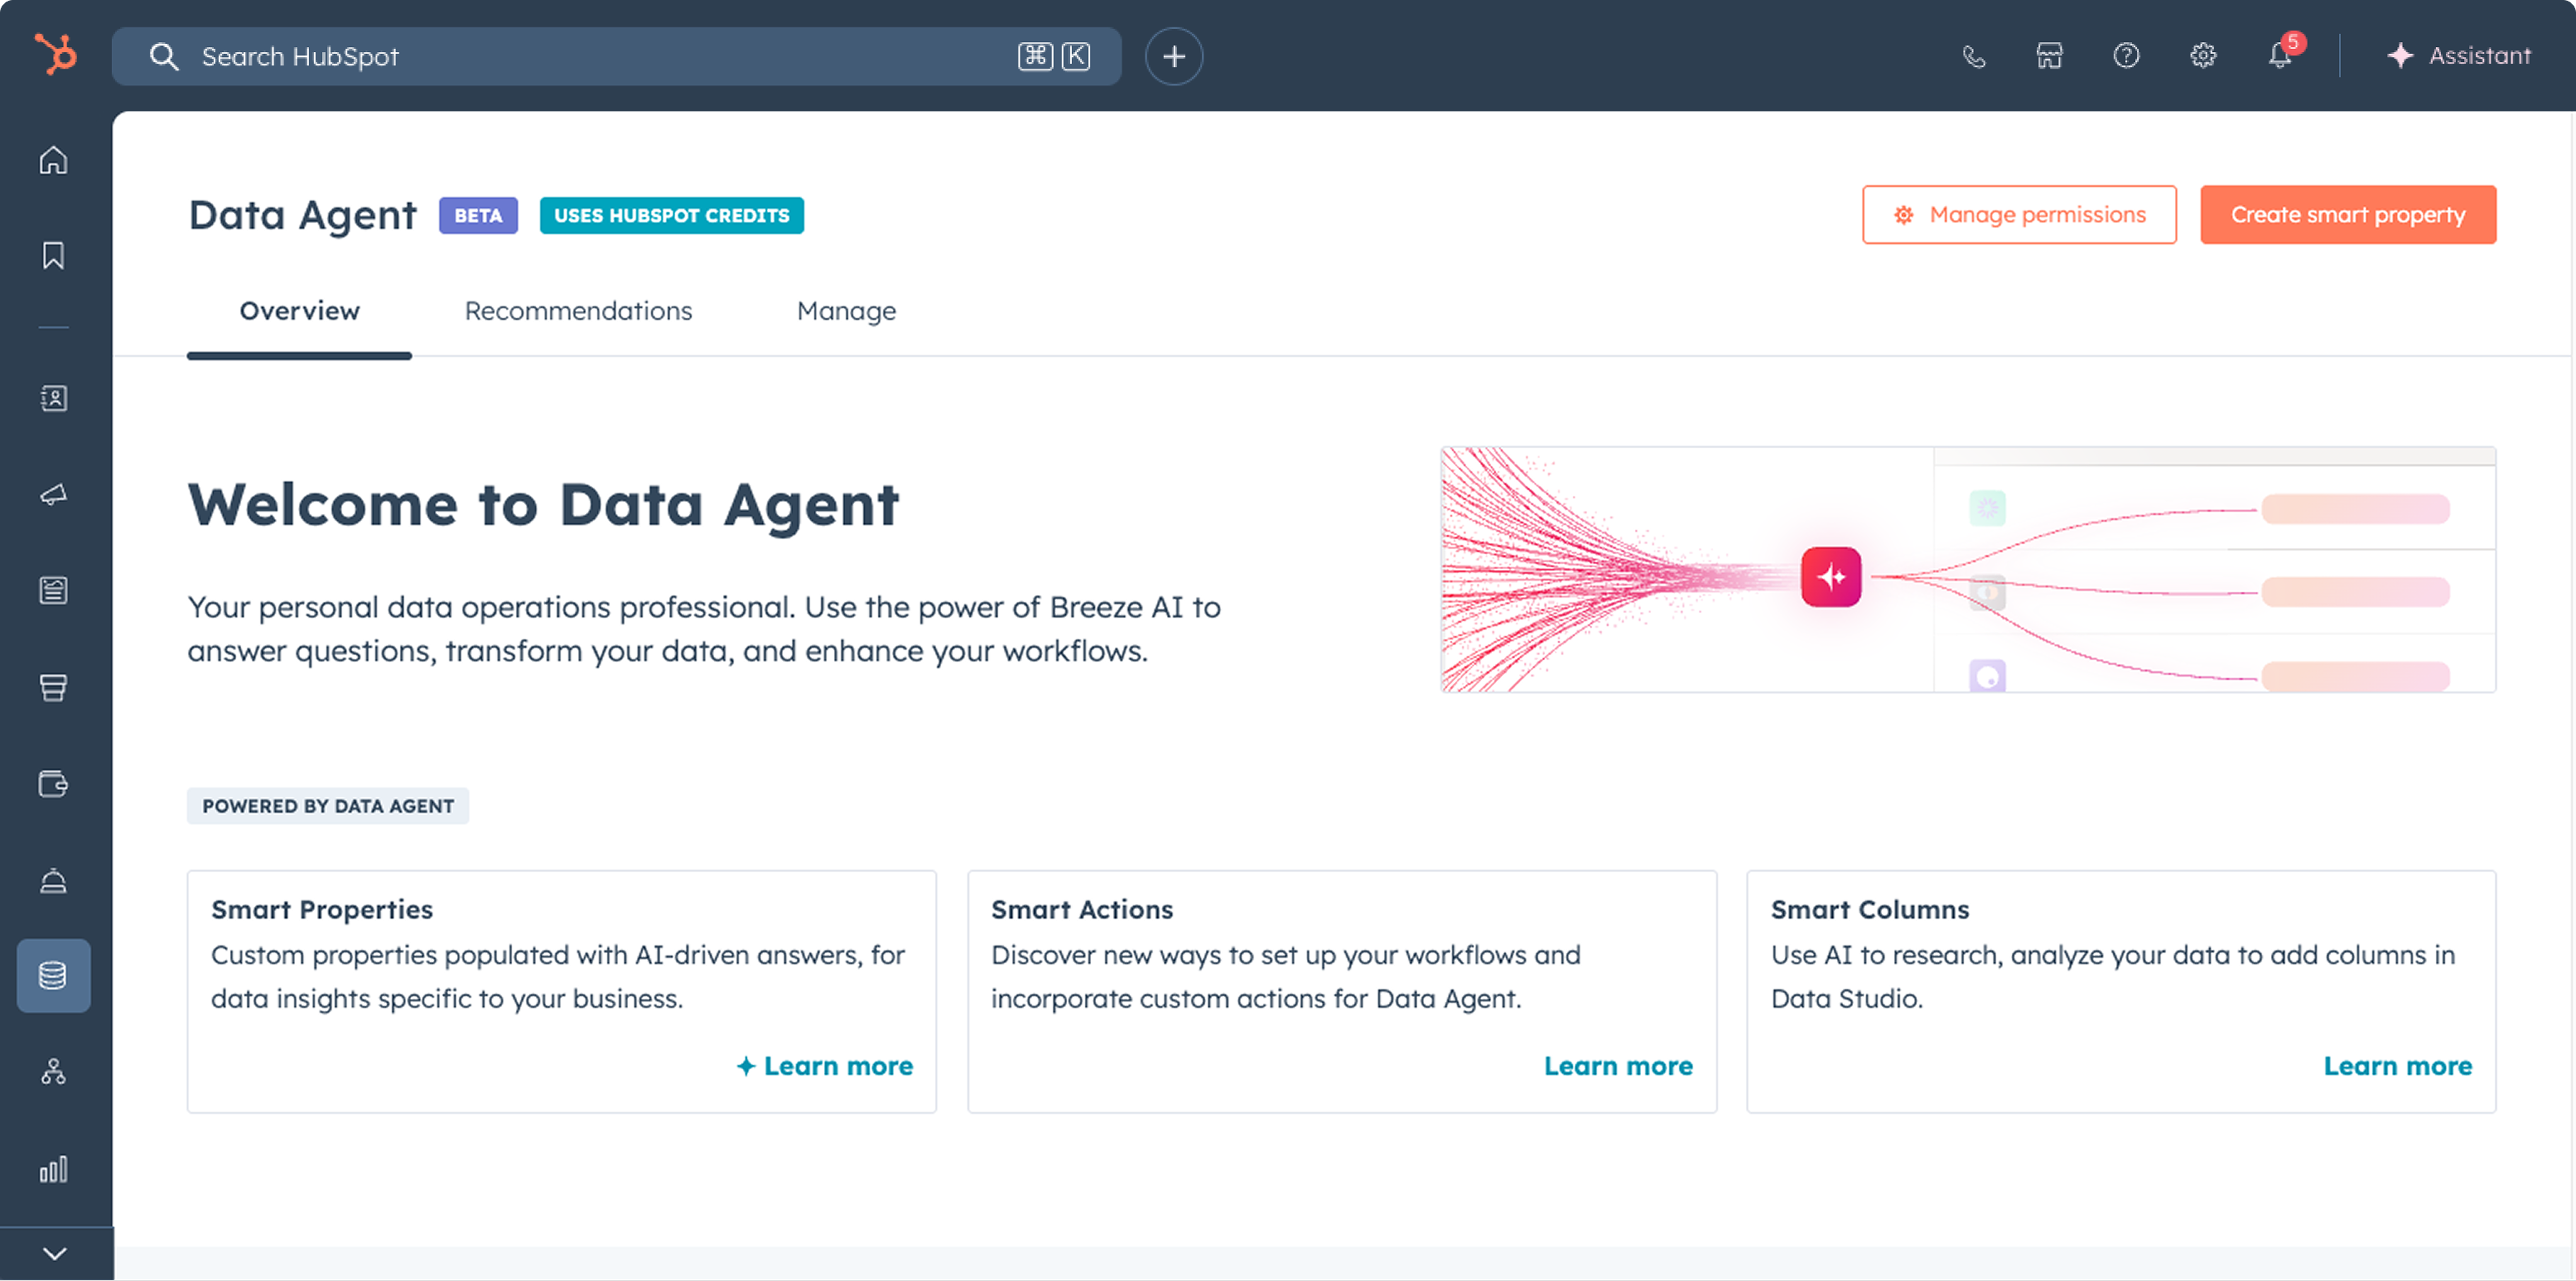Open the Bookmarks sidebar icon

(x=54, y=256)
